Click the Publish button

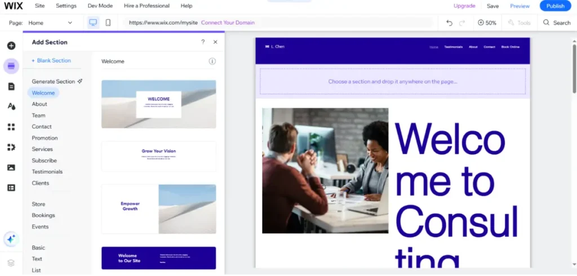[x=554, y=6]
